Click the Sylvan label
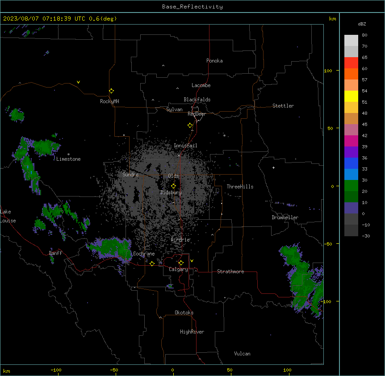This screenshot has height=376, width=385. [x=174, y=109]
